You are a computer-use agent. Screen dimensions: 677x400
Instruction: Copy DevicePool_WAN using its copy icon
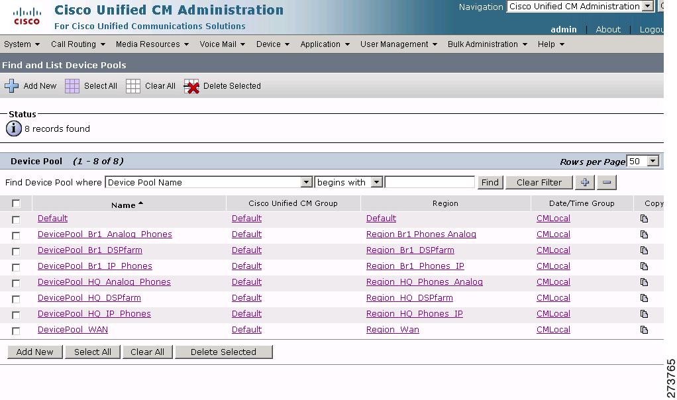click(644, 330)
